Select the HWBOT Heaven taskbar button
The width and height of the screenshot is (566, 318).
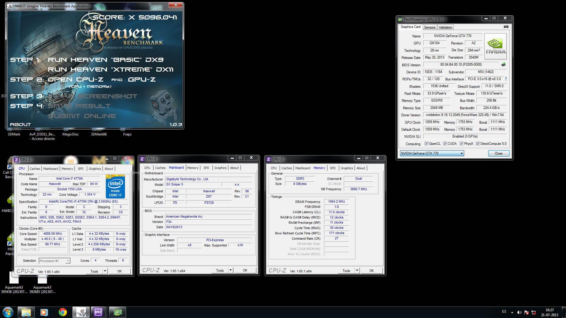[x=81, y=312]
